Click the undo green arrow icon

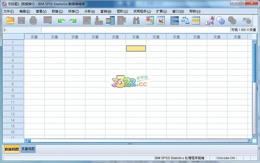click(62, 20)
